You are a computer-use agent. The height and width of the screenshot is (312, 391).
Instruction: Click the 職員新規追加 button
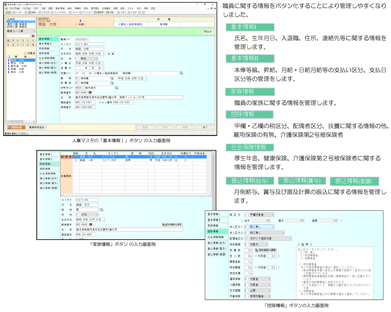click(37, 127)
